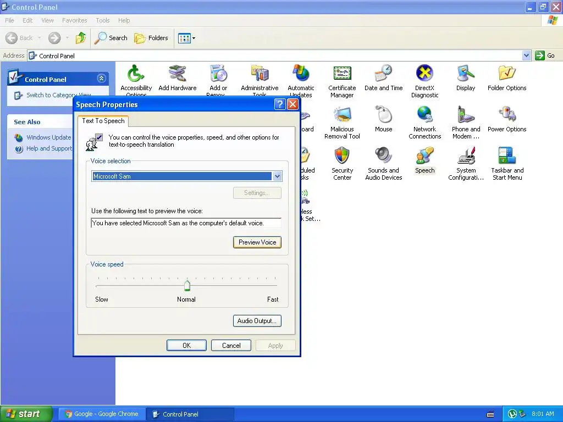This screenshot has width=563, height=422.
Task: Click the keyboard tray icon
Action: (x=490, y=414)
